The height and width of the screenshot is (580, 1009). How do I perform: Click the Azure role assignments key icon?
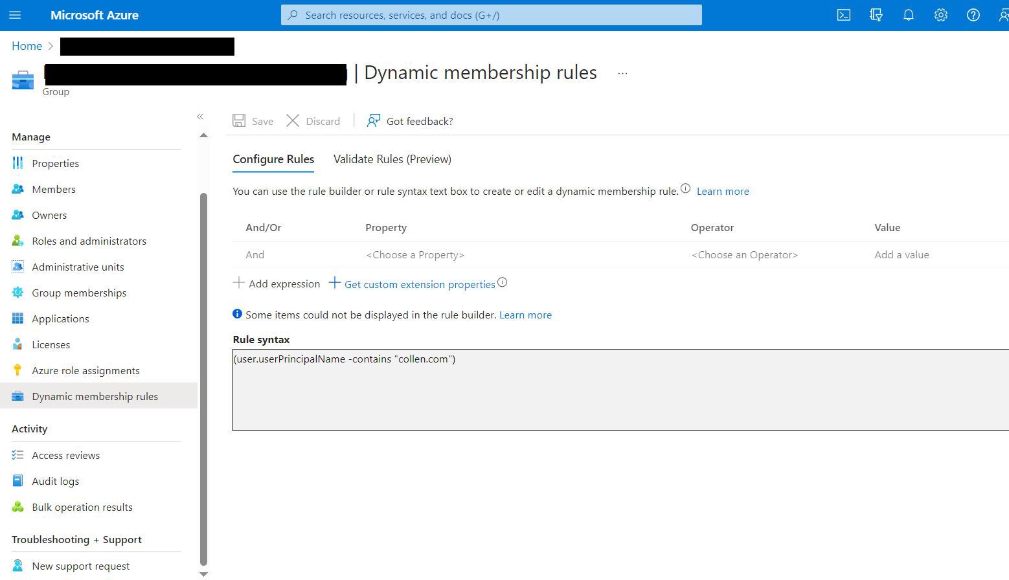[17, 370]
